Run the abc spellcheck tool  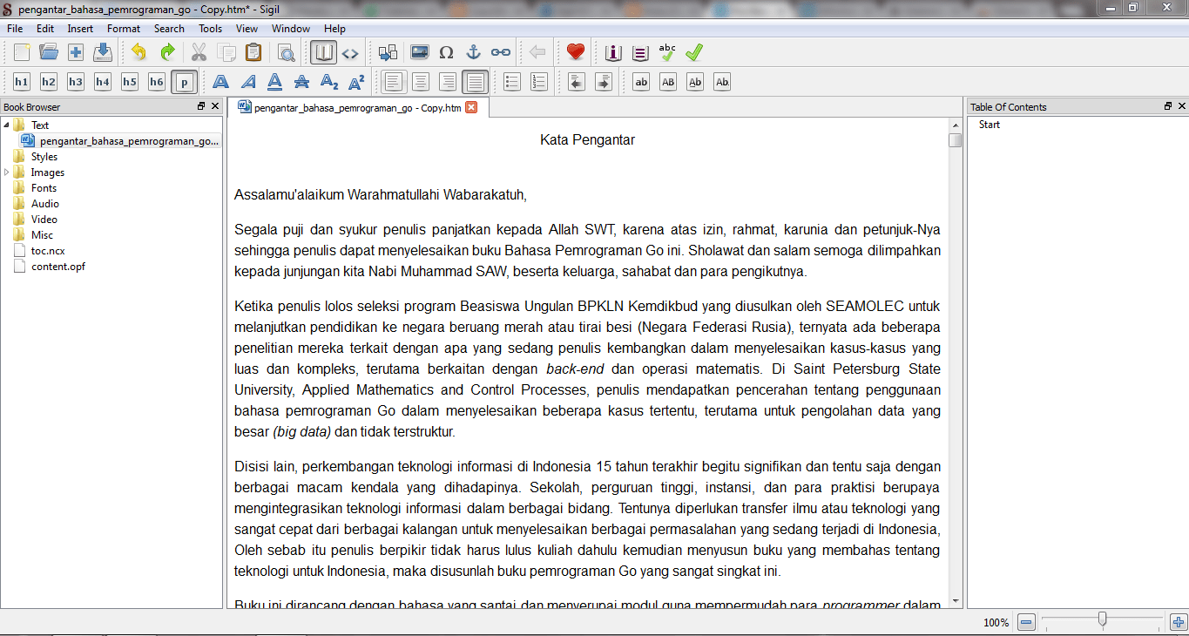tap(667, 52)
